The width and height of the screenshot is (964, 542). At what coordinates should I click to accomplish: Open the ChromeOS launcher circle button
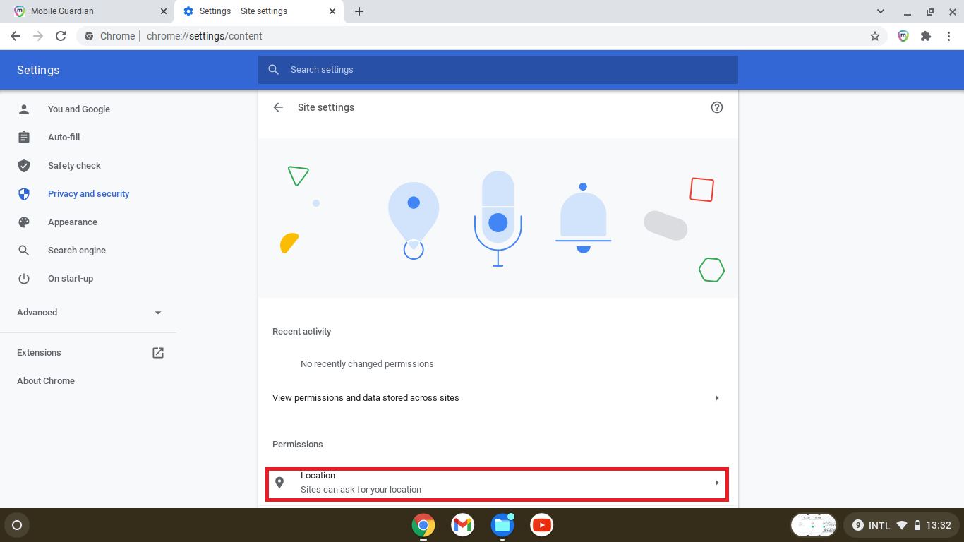point(17,525)
